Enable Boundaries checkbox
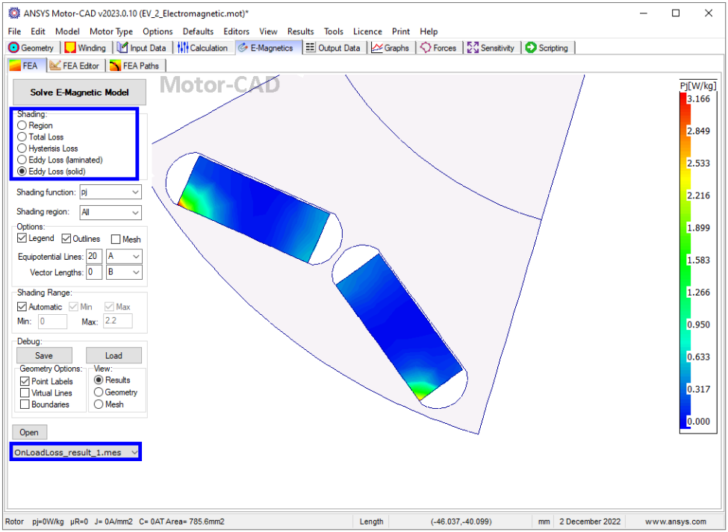 coord(25,404)
